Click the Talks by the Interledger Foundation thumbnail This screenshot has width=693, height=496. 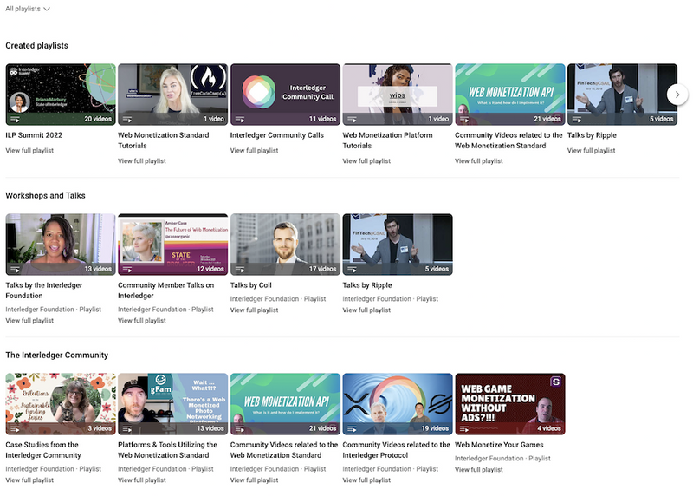(61, 245)
